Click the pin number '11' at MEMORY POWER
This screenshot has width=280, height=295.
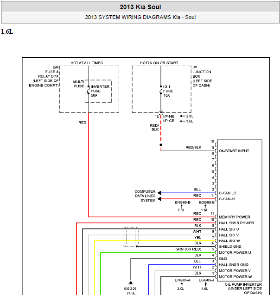pyautogui.click(x=212, y=214)
